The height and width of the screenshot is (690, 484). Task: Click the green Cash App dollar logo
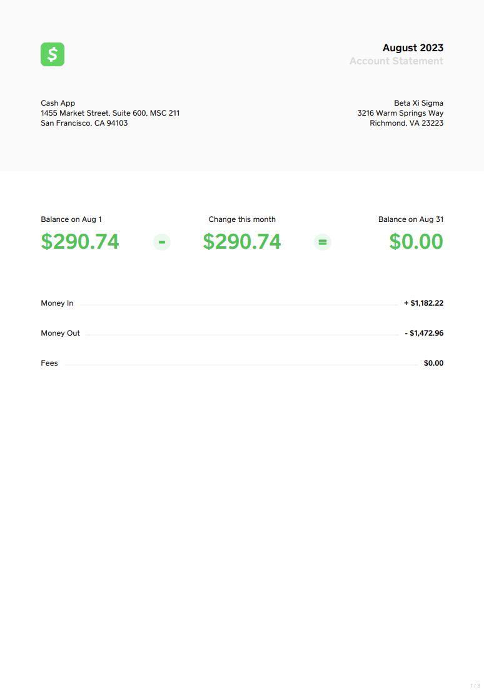[53, 54]
